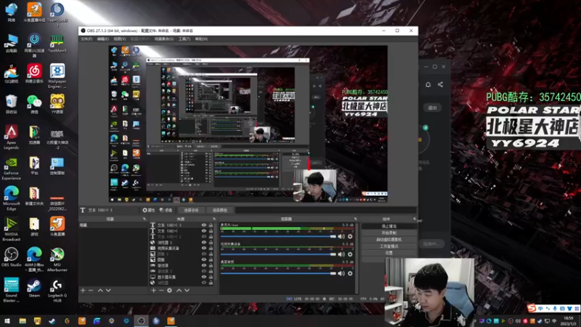This screenshot has width=581, height=327.
Task: Open the 视图(V) menu in OBS
Action: pos(120,39)
